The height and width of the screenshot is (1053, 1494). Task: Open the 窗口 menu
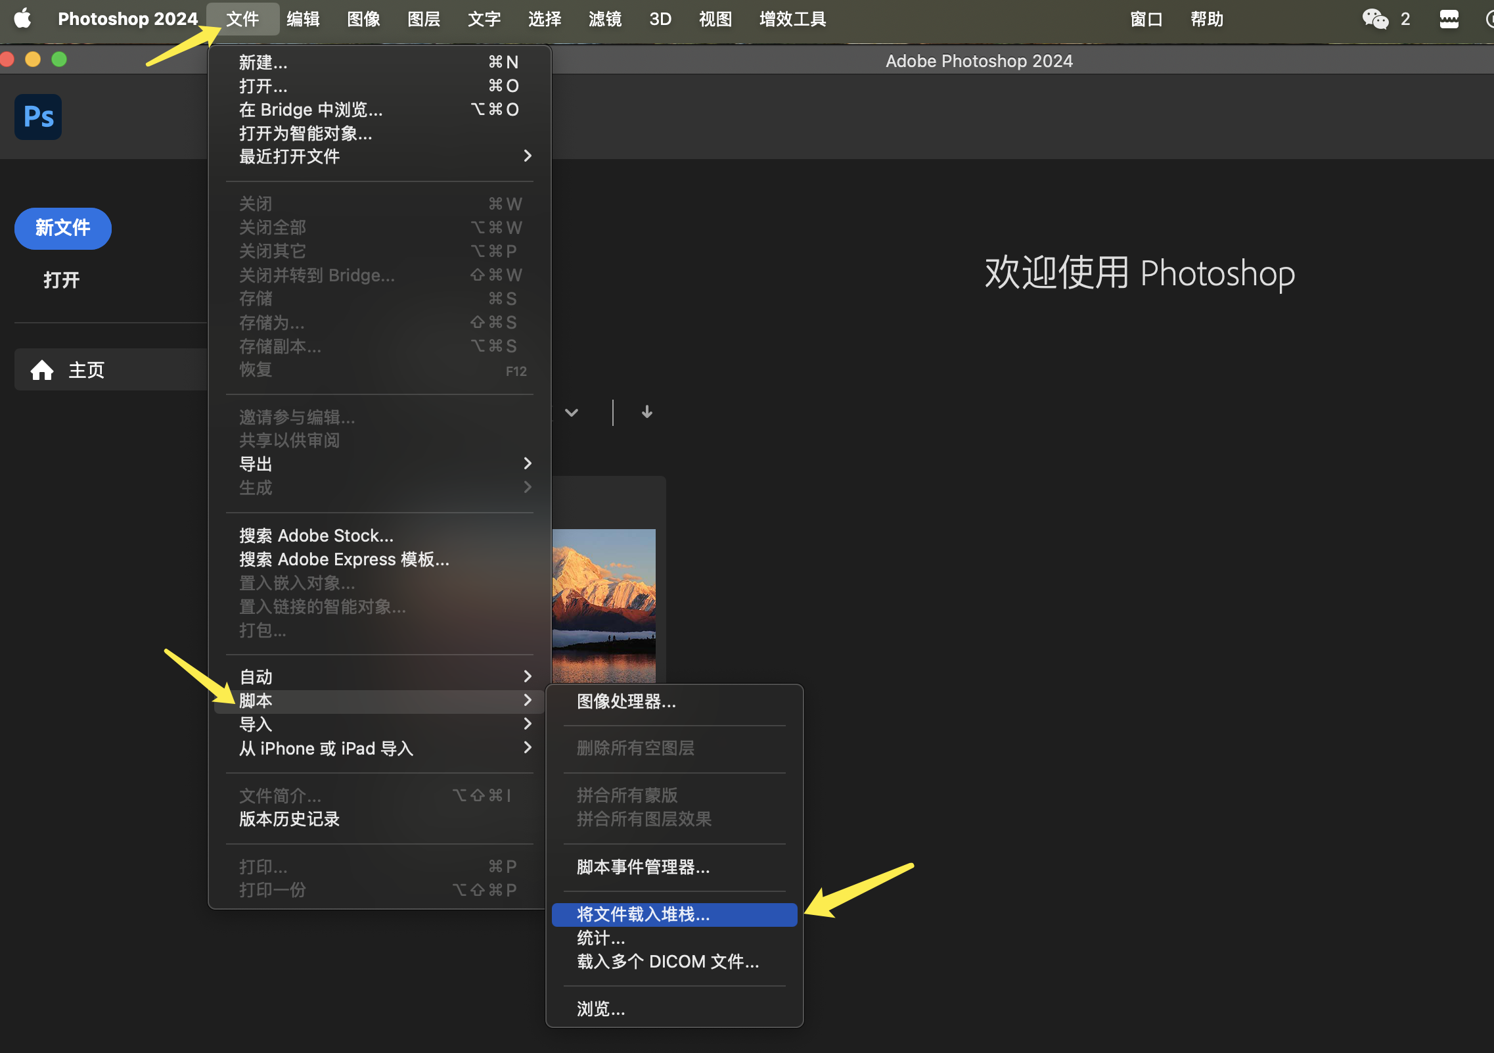point(1147,18)
